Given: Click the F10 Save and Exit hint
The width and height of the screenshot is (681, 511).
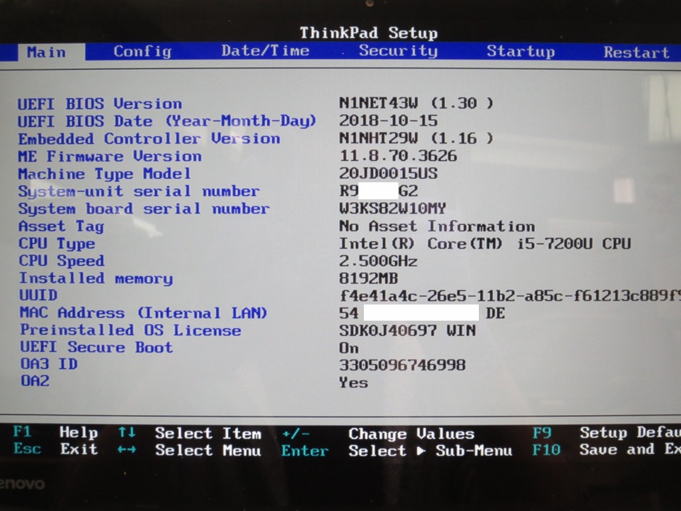Looking at the screenshot, I should [x=607, y=449].
